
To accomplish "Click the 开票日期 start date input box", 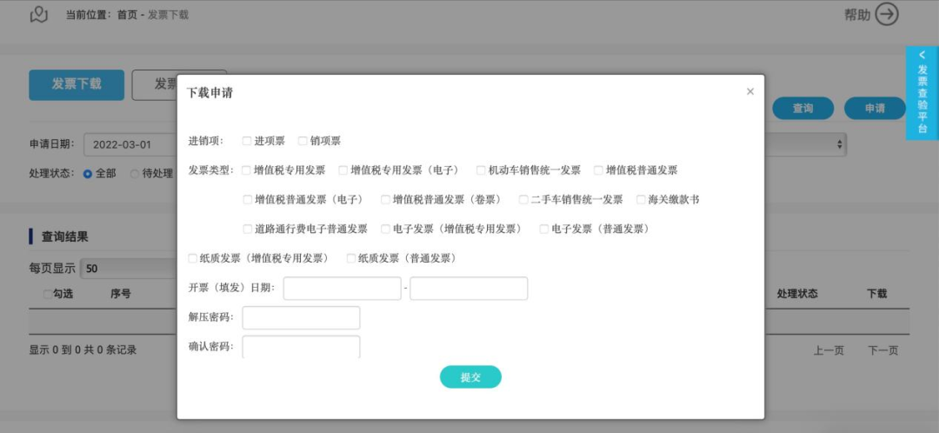I will (342, 288).
